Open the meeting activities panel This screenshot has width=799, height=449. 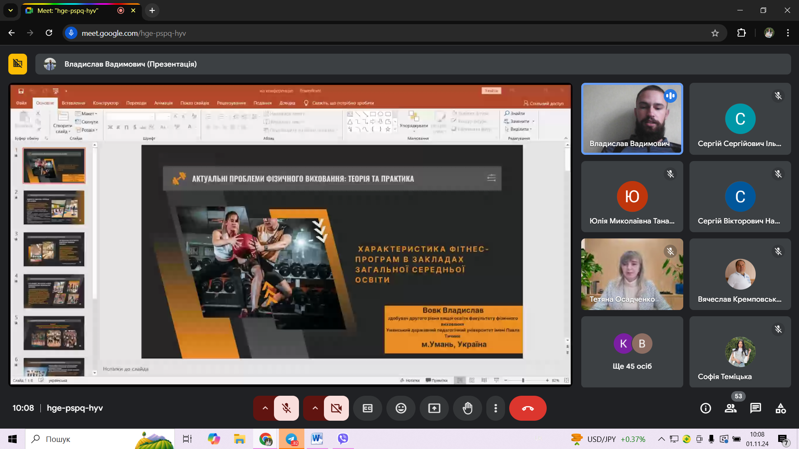click(x=781, y=408)
